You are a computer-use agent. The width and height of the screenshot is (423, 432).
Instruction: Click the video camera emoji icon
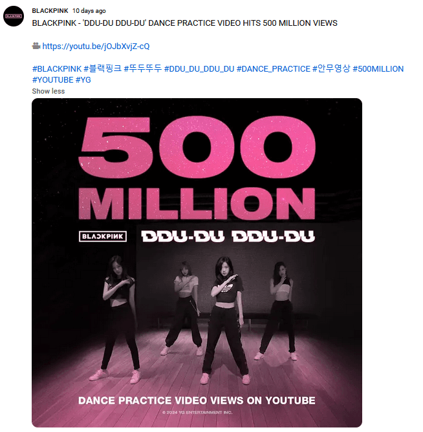coord(36,46)
